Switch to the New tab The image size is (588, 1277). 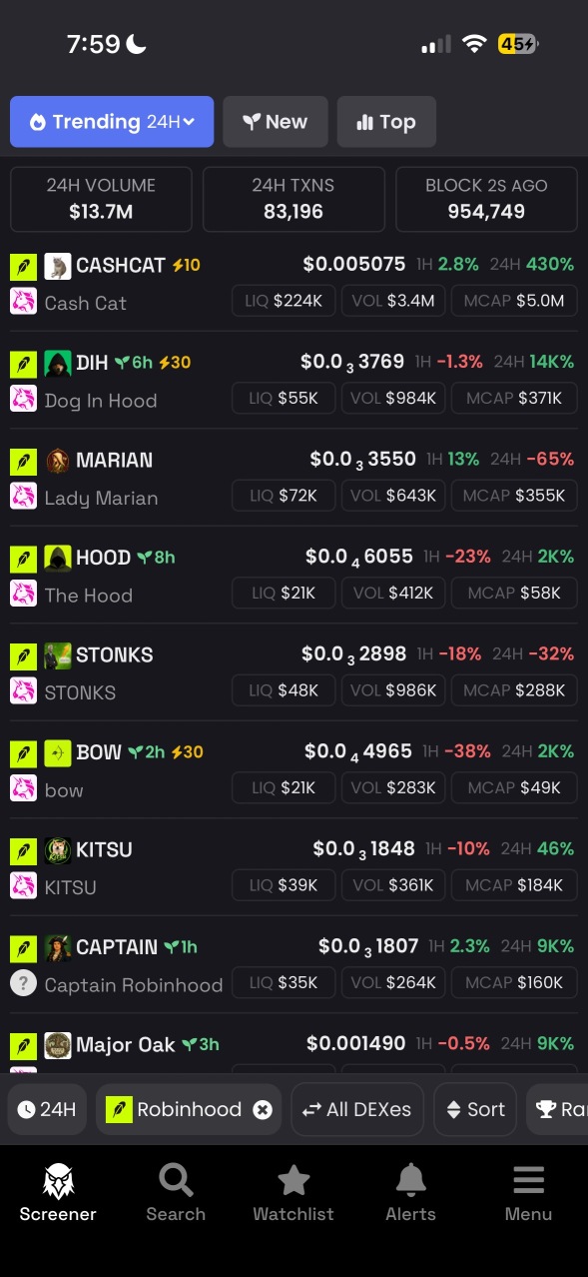(276, 122)
